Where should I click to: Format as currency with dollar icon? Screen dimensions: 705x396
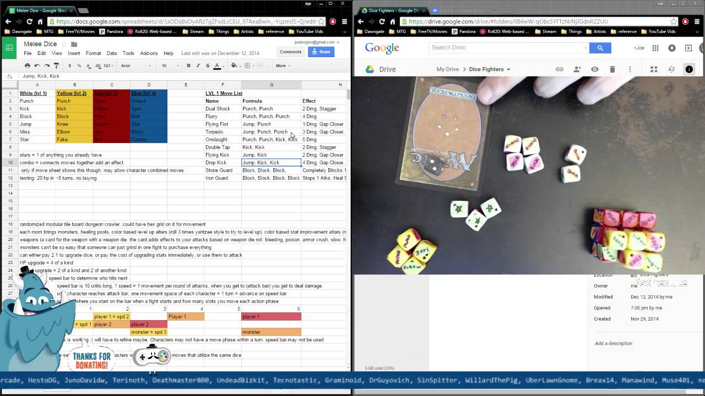69,65
